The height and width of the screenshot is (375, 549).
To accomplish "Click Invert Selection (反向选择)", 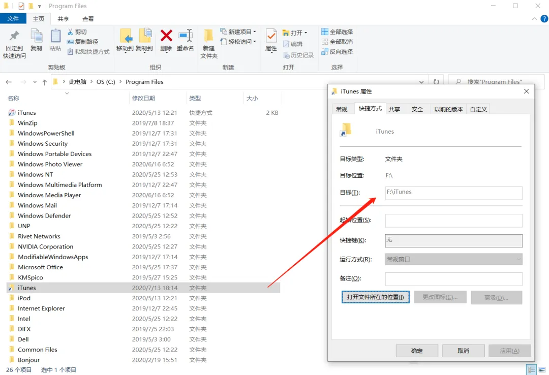I will tap(337, 52).
